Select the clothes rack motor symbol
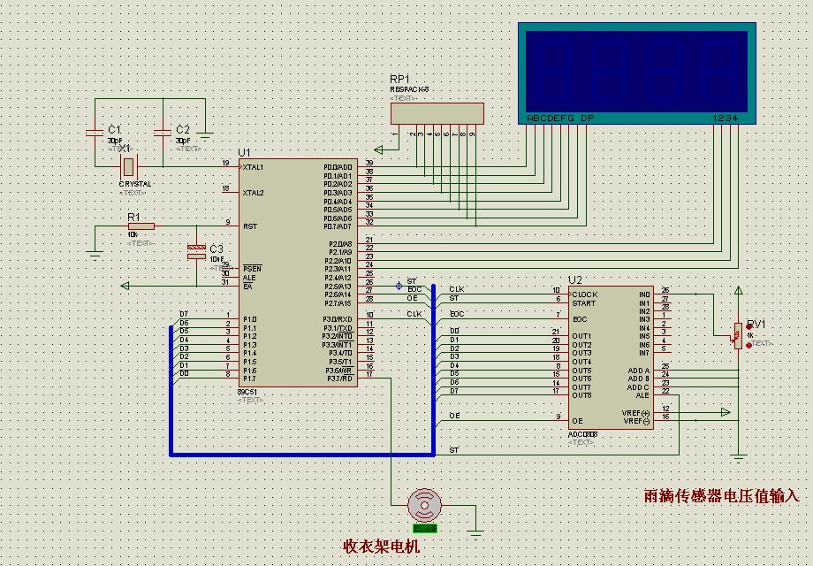The width and height of the screenshot is (813, 566). (x=424, y=505)
